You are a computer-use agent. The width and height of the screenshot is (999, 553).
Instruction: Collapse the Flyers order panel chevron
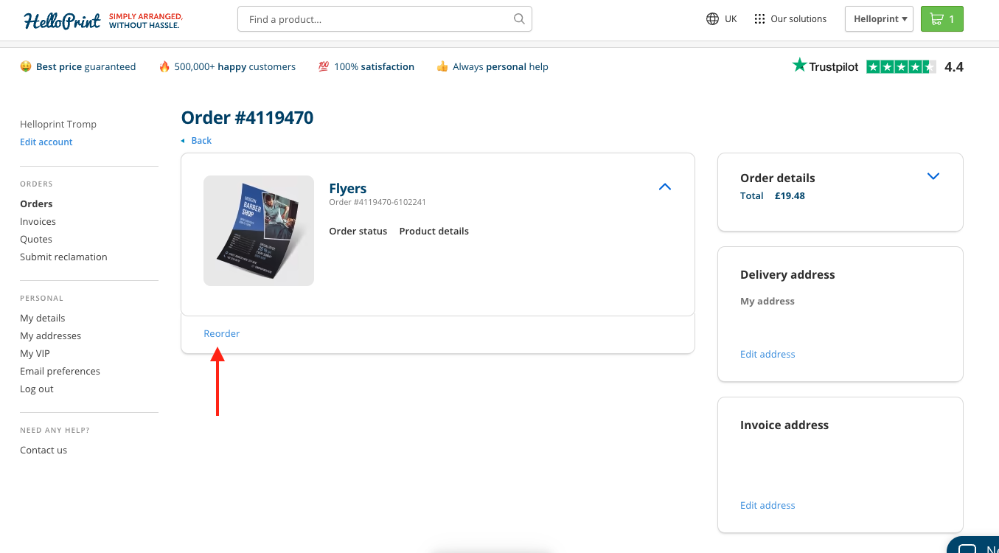[x=664, y=187]
